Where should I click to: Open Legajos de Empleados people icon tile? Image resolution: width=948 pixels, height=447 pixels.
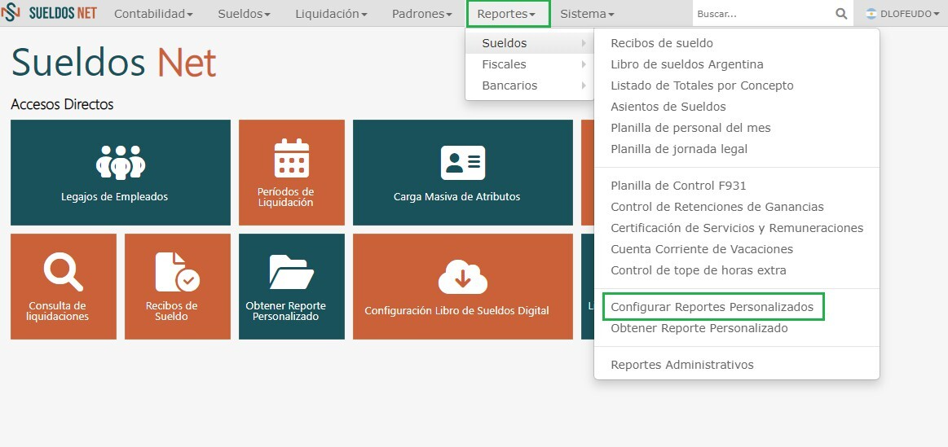coord(121,163)
